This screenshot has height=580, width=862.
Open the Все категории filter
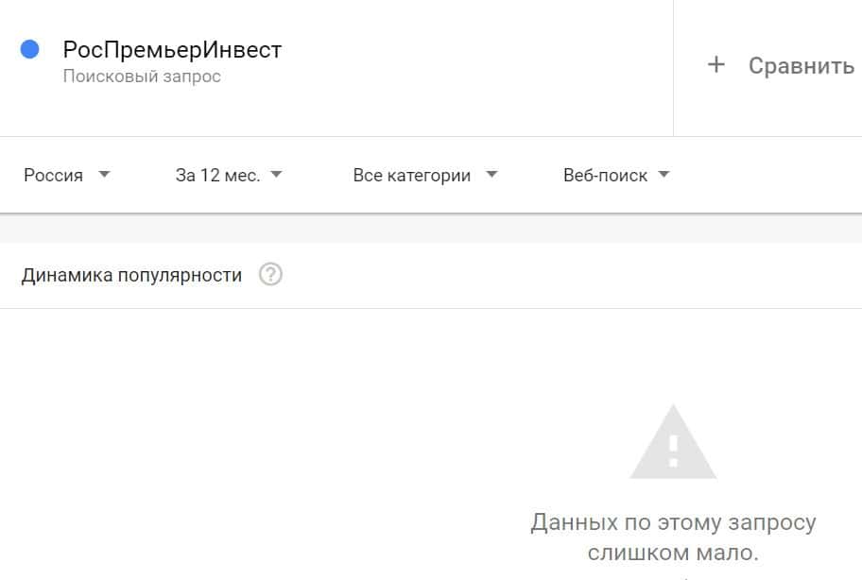click(411, 176)
